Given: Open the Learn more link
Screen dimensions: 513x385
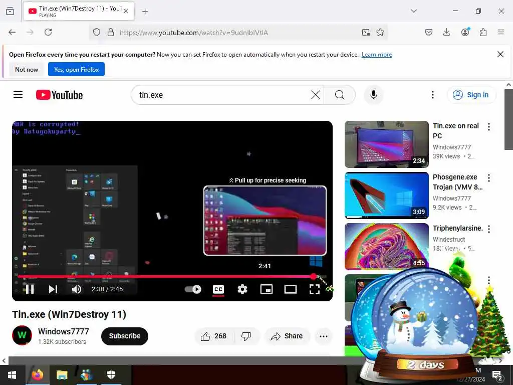Looking at the screenshot, I should click(377, 55).
